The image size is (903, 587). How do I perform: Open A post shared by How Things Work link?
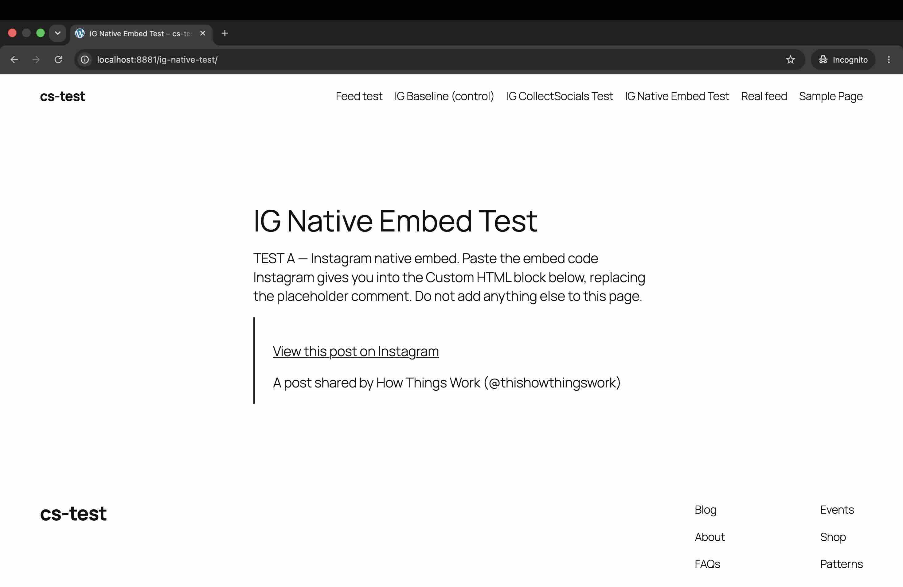tap(447, 383)
